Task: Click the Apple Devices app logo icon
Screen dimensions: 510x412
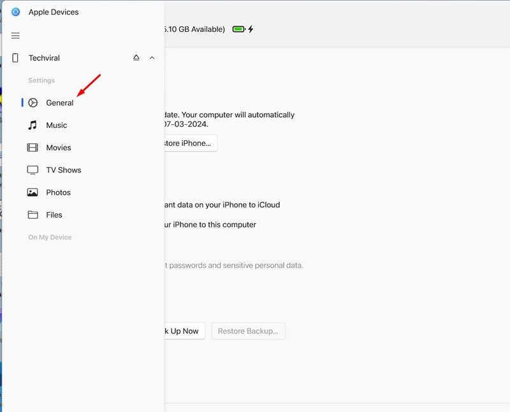Action: click(15, 12)
